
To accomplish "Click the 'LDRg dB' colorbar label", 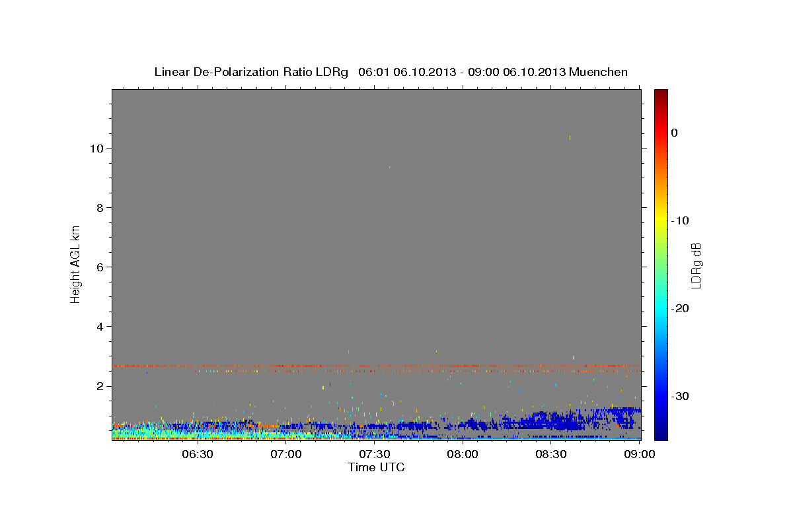I will [x=695, y=265].
